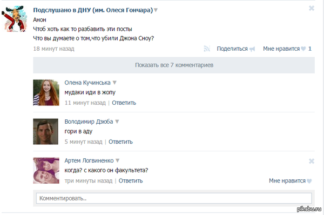Reply to Володимир Дзюба's comment
Screen dimensions: 324x215
120,142
